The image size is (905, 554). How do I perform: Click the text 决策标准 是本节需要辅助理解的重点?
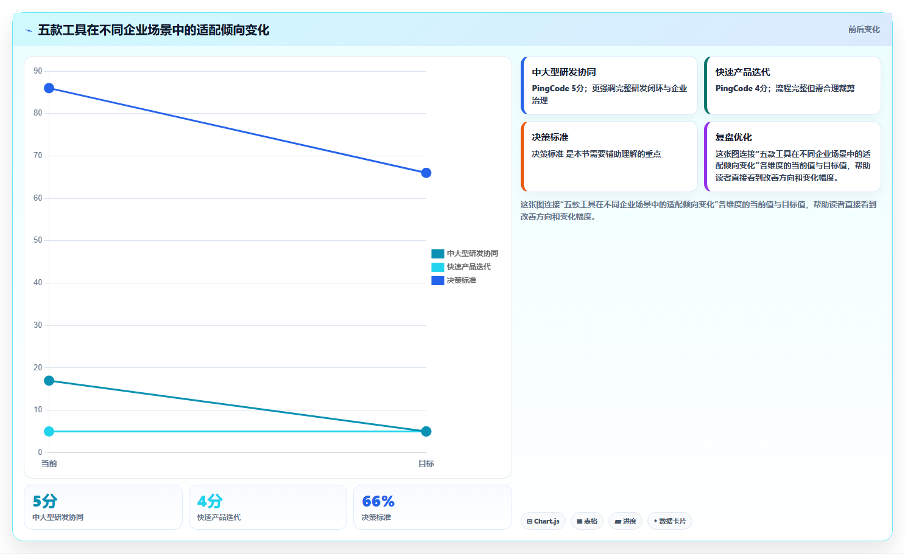click(596, 154)
